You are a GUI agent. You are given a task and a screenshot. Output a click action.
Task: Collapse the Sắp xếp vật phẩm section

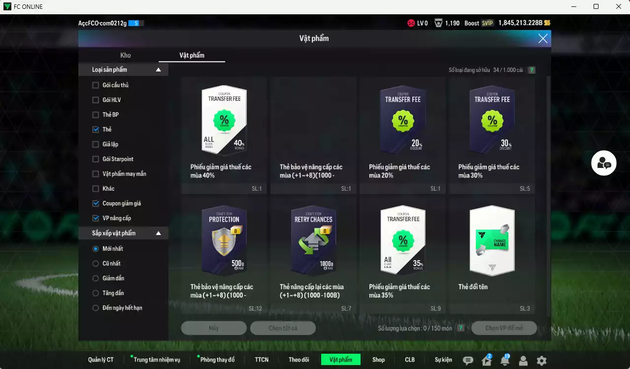[x=158, y=233]
